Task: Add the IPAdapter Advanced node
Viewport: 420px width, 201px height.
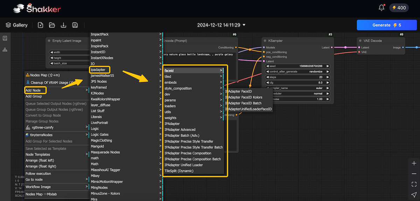Action: (x=194, y=130)
